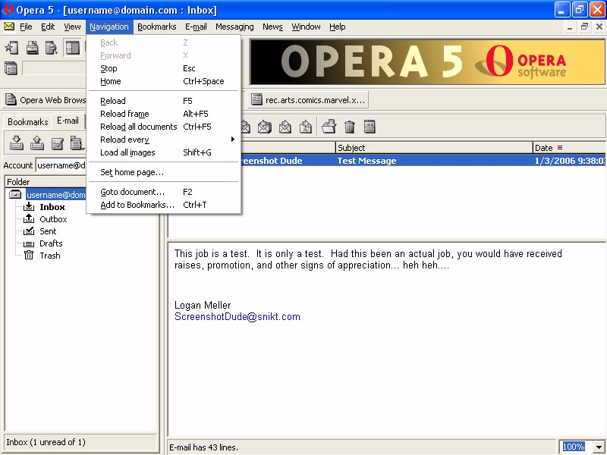The image size is (607, 455).
Task: Open the Edit menu
Action: 48,27
